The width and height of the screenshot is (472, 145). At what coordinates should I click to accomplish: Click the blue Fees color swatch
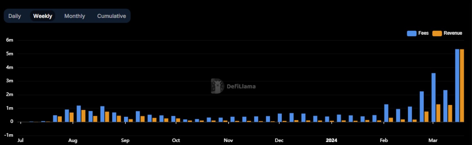click(411, 33)
